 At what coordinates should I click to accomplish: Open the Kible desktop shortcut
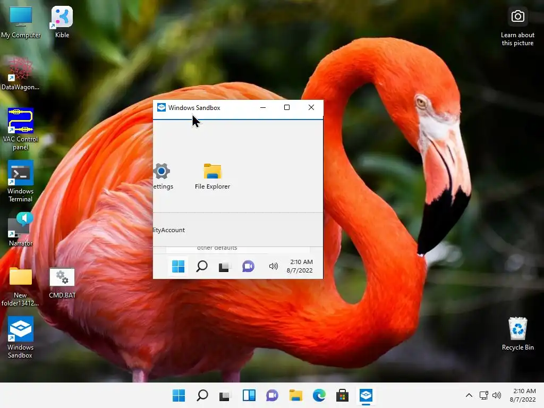(x=62, y=22)
